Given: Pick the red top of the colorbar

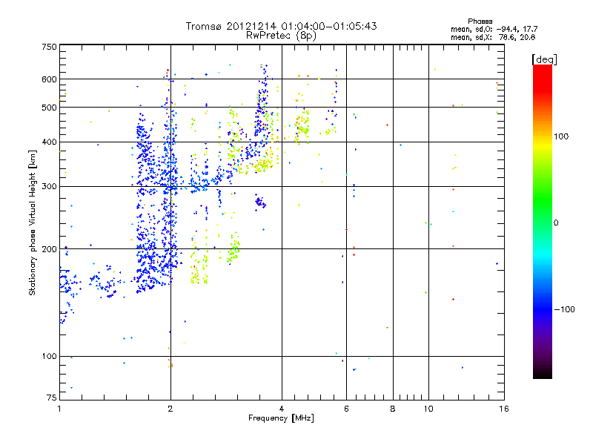Looking at the screenshot, I should 542,69.
